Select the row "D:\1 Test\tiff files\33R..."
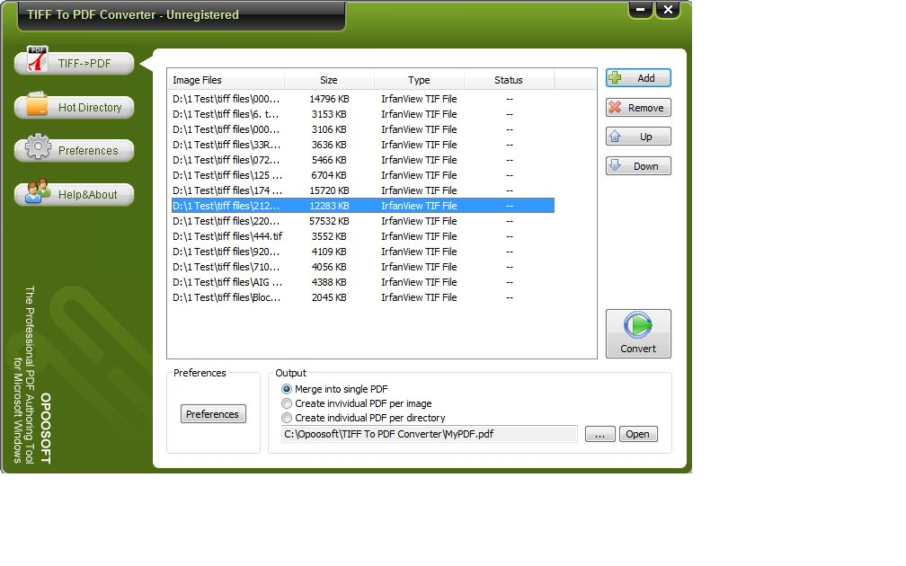Screen dimensions: 906x566 [x=363, y=145]
